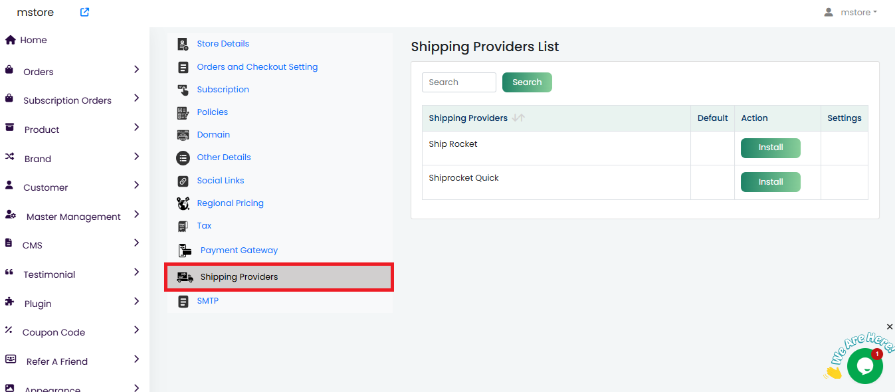Click the Domain settings icon
895x392 pixels.
183,135
